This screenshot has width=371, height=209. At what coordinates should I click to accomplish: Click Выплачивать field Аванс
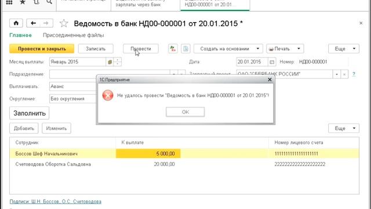(x=73, y=87)
